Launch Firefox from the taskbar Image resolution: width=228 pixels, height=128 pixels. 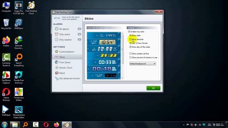click(56, 125)
